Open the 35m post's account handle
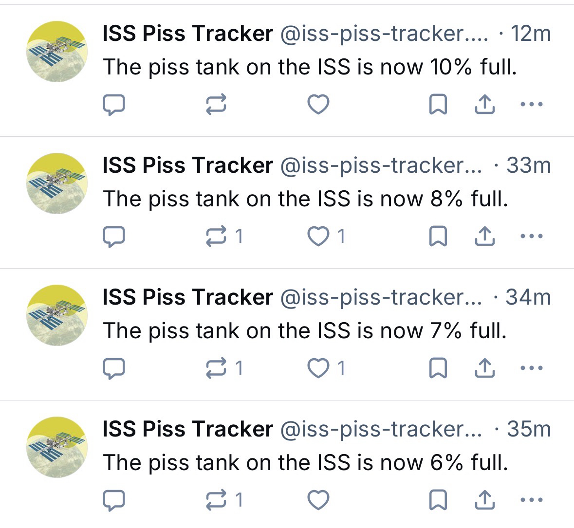Screen dimensions: 574x528 point(380,429)
